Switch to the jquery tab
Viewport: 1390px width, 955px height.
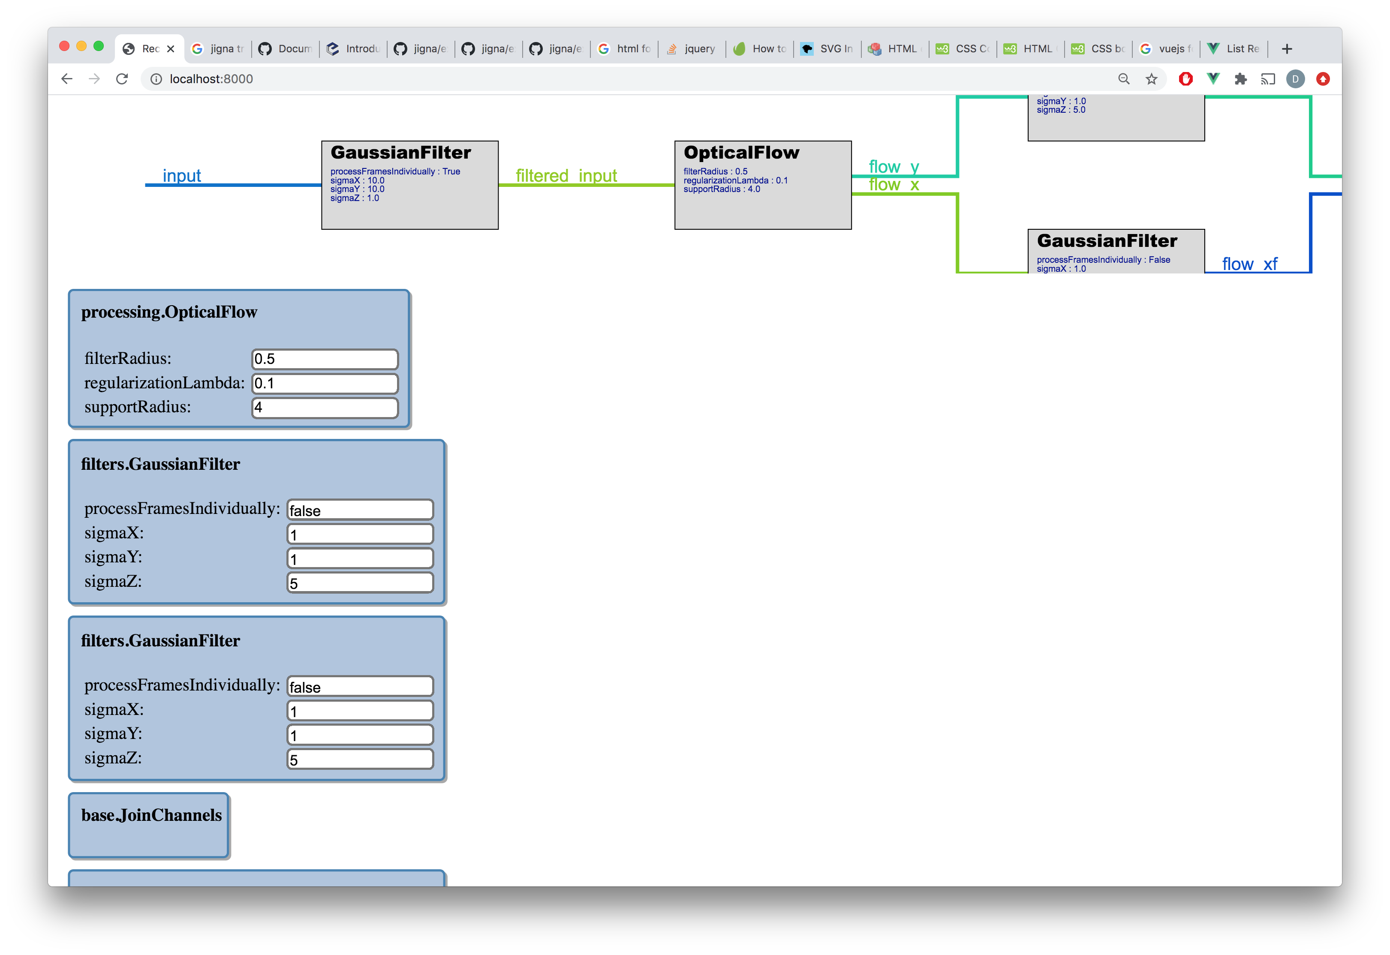point(692,49)
